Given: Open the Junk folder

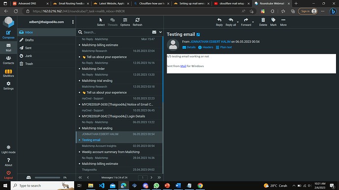Looking at the screenshot, I should click(x=47, y=56).
